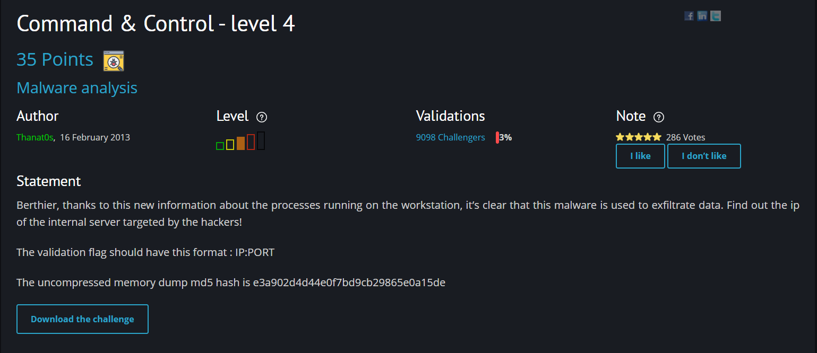Screen dimensions: 817x353
Task: Share challenge on Facebook icon
Action: [x=689, y=16]
